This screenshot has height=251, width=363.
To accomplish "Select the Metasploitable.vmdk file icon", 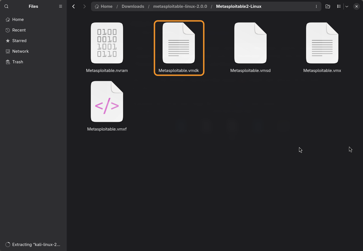I will pos(179,43).
